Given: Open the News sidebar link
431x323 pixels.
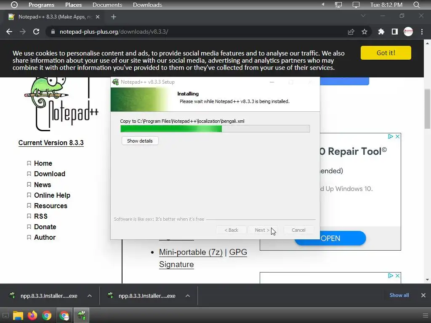Looking at the screenshot, I should (43, 185).
